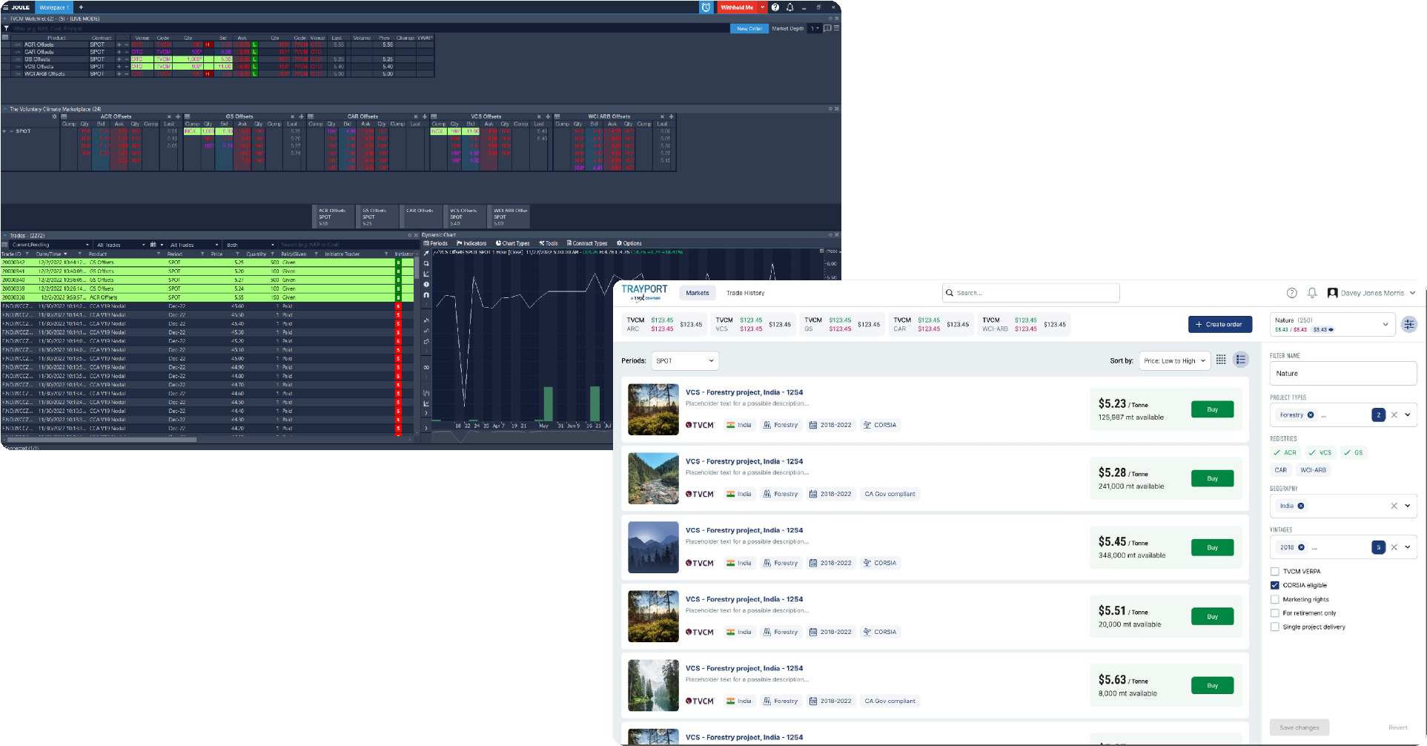Viewport: 1427px width, 746px height.
Task: Switch Trayport listing to list view
Action: coord(1241,360)
